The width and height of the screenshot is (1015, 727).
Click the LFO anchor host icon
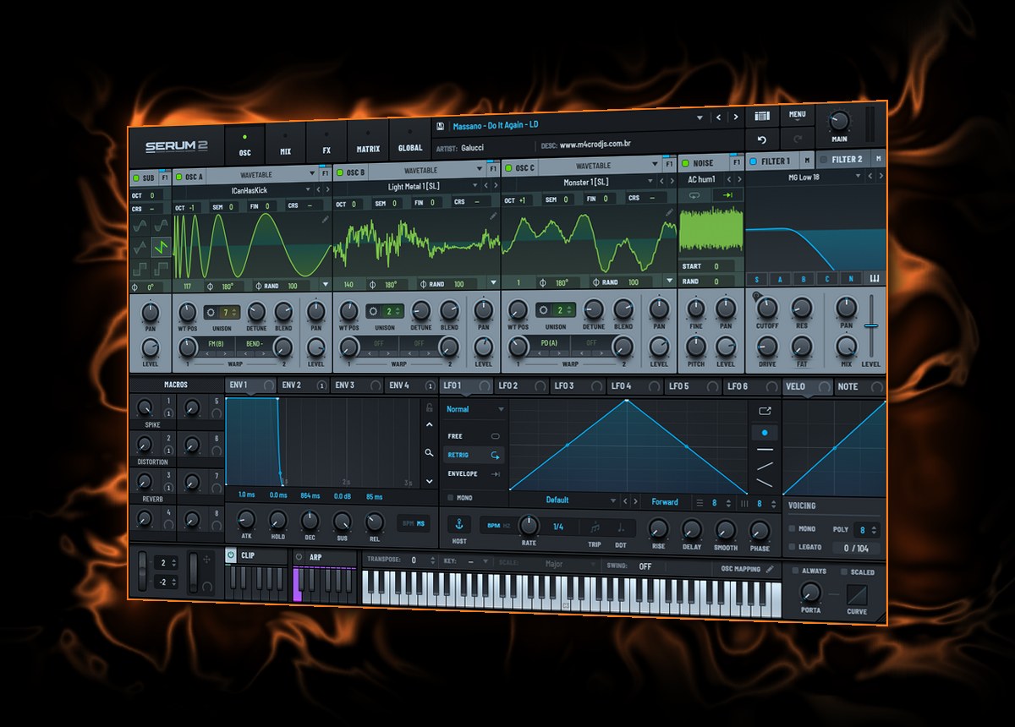[459, 525]
